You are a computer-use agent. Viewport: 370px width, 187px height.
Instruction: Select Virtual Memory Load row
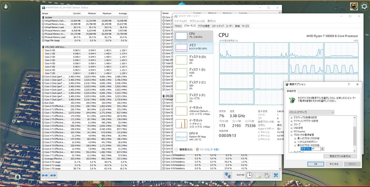85,27
